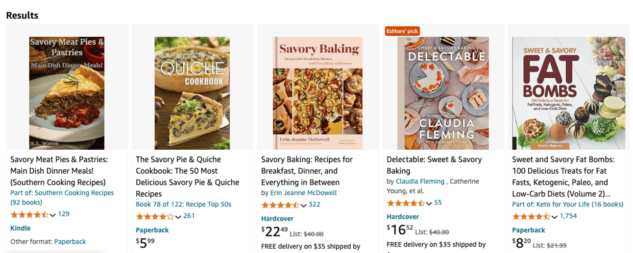Expand rating chevron next to 261 reviews
The image size is (633, 253).
pos(178,217)
